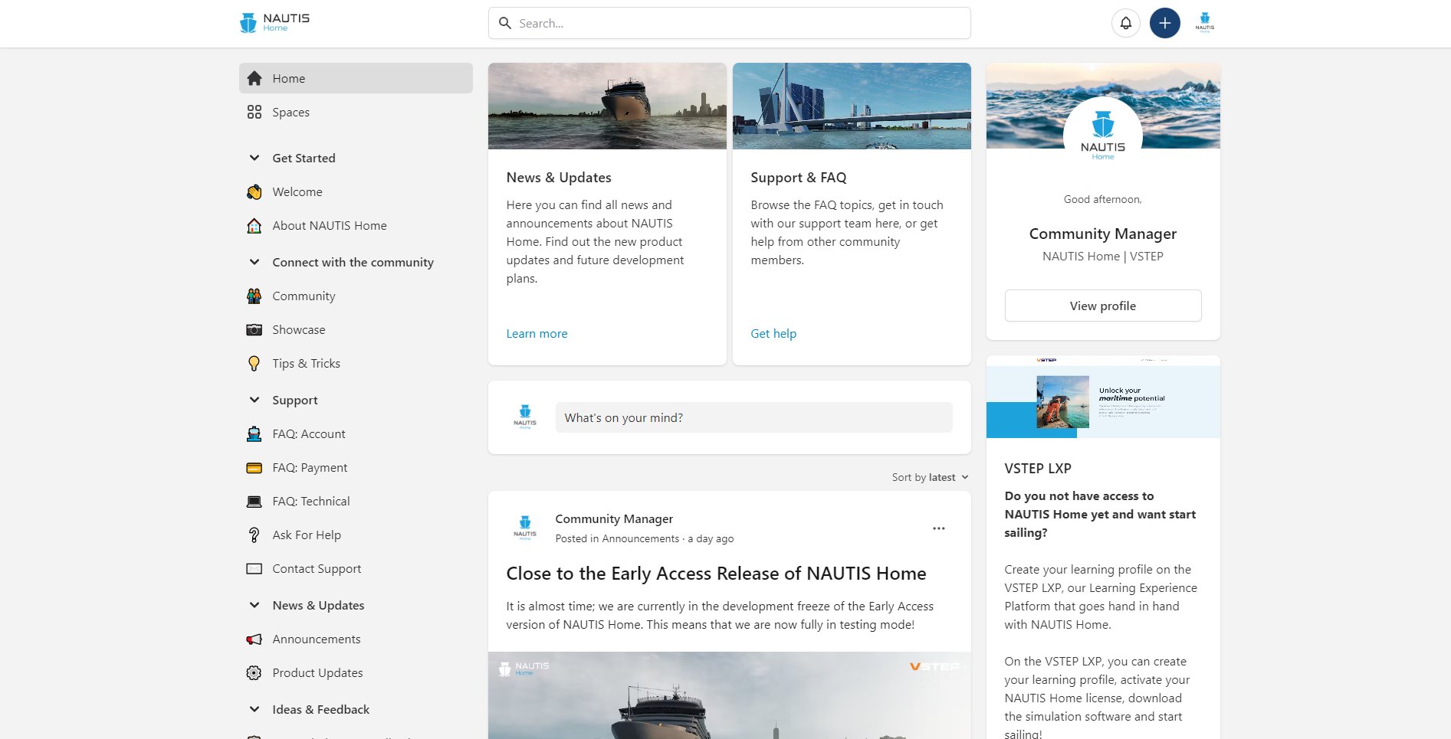1451x739 pixels.
Task: Click the Tips & Tricks lightbulb icon
Action: pos(254,363)
